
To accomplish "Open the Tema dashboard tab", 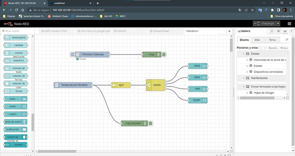I will (273, 40).
